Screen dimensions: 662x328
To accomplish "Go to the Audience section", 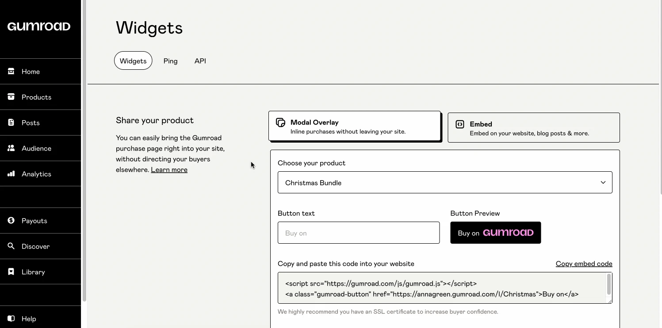I will pyautogui.click(x=36, y=148).
